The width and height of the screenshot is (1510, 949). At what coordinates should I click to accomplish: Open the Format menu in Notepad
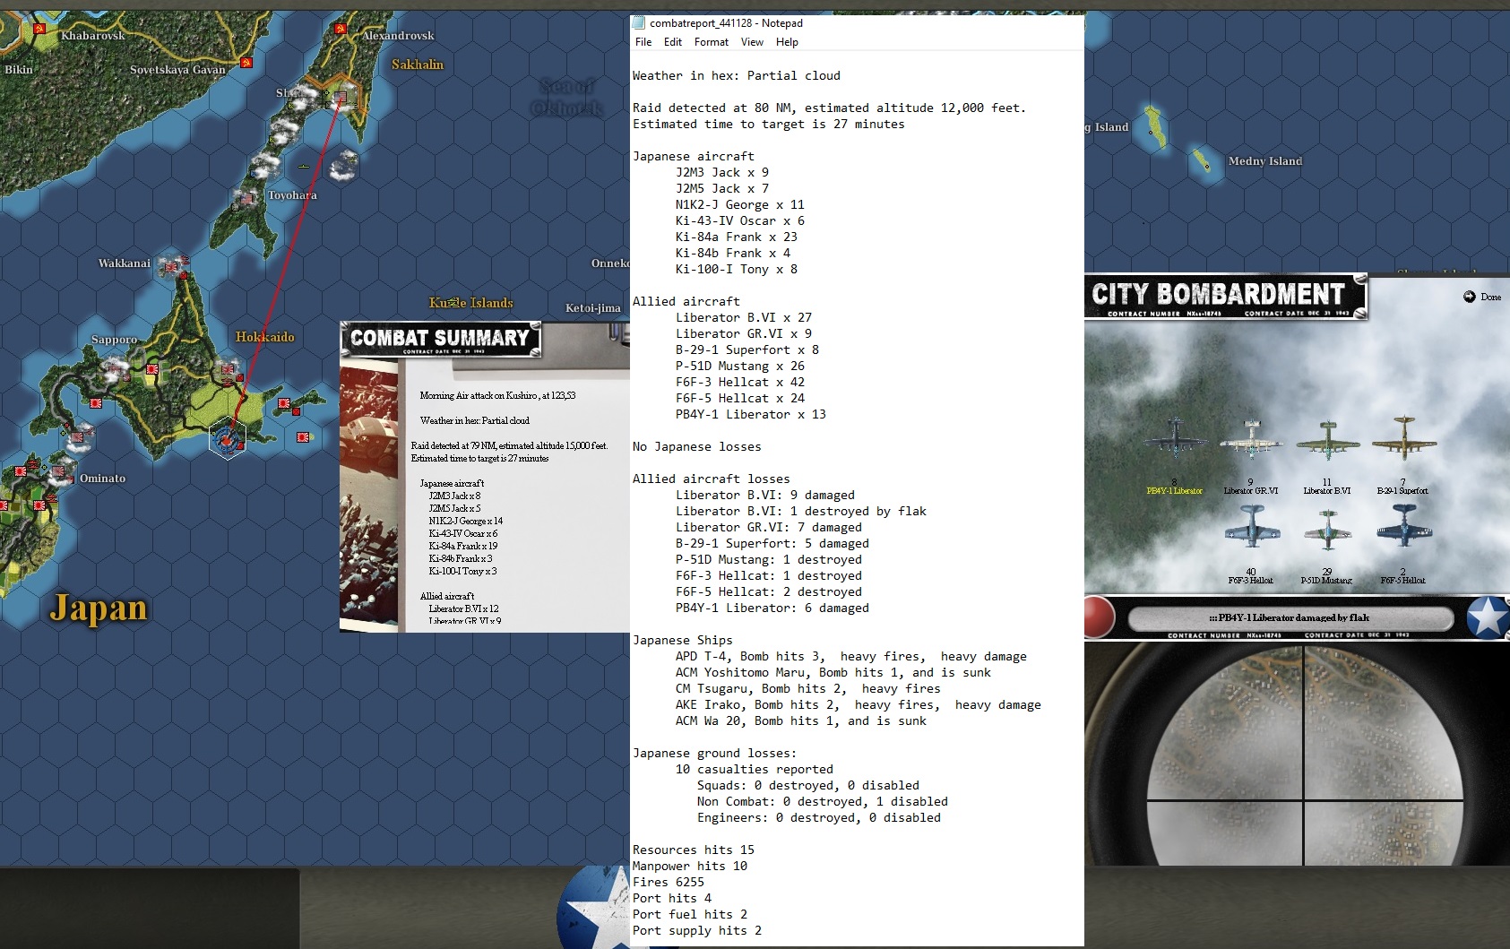712,42
